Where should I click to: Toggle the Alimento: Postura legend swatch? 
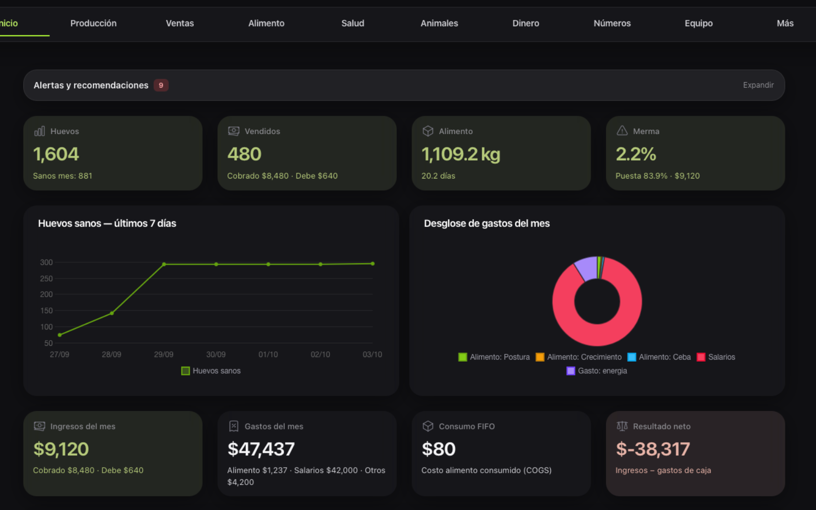tap(463, 357)
